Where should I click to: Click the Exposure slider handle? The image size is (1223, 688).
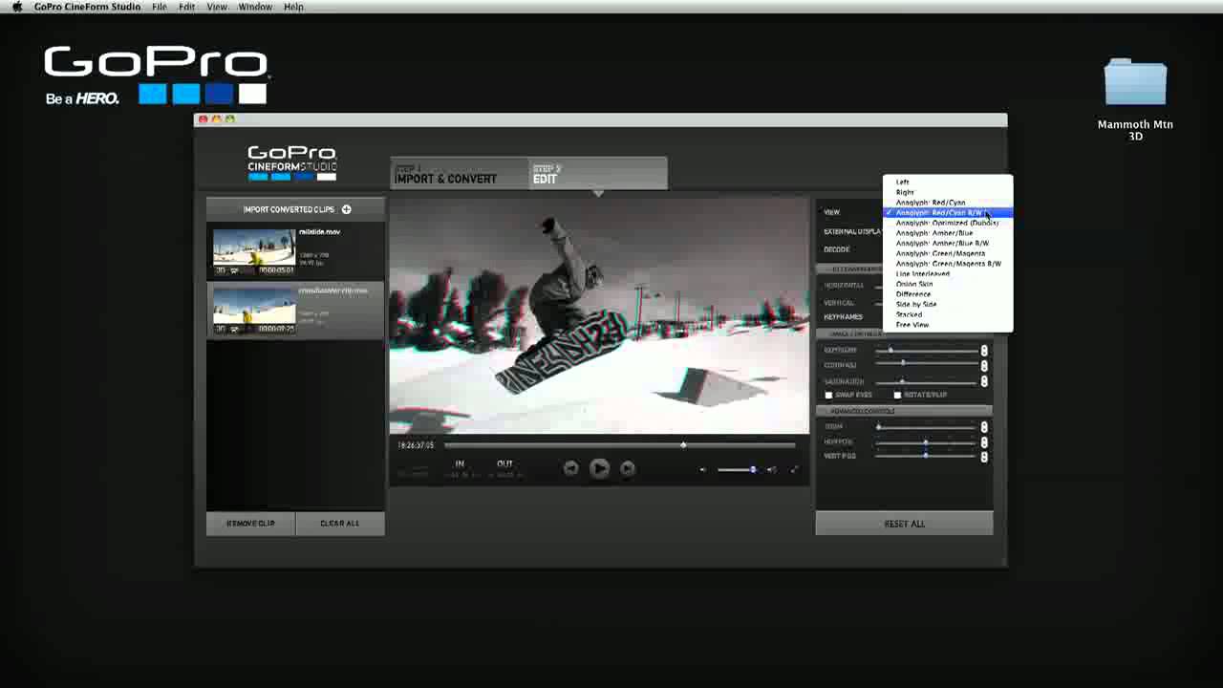click(x=890, y=350)
